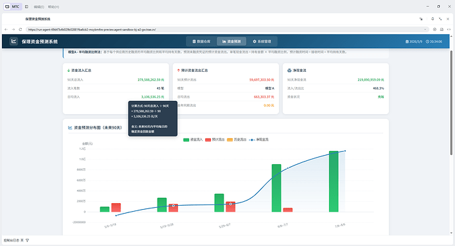The width and height of the screenshot is (455, 246).
Task: Click the green down-arrow icon of 资金流入汇总
Action: pyautogui.click(x=69, y=70)
